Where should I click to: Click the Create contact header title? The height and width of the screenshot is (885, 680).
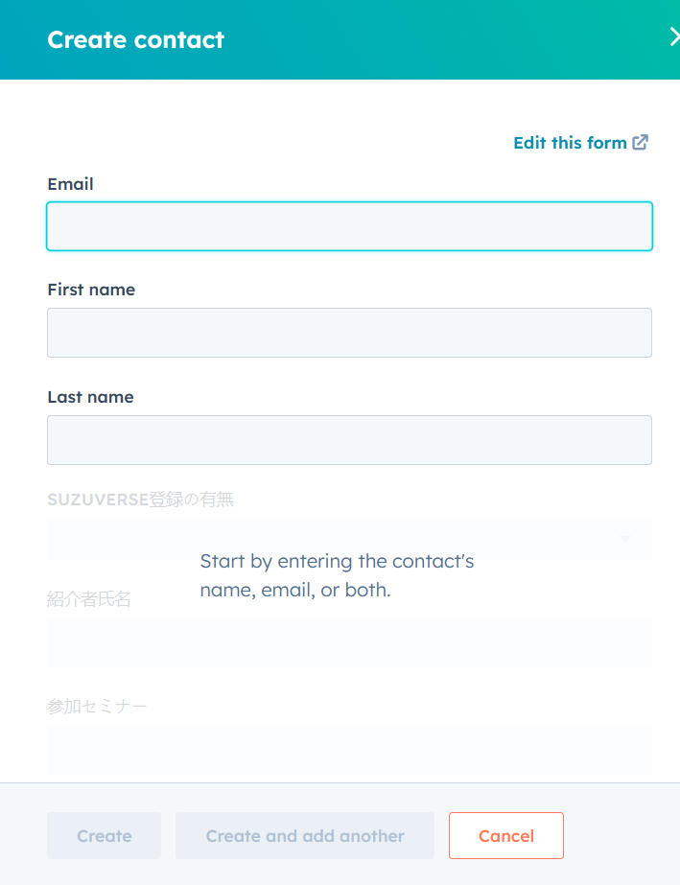[x=135, y=40]
